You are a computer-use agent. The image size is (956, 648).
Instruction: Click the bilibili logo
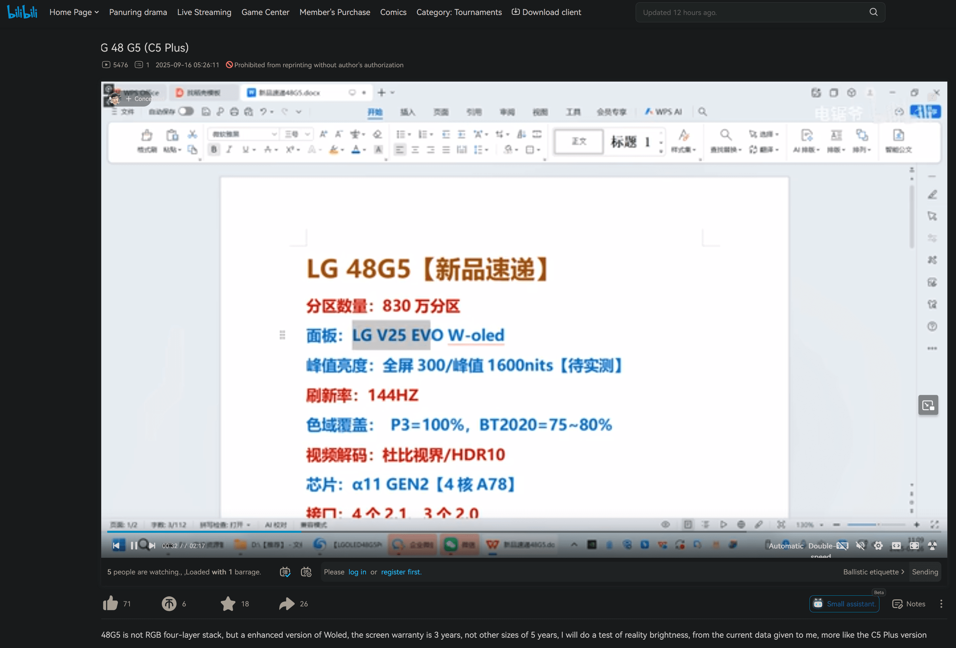[22, 12]
